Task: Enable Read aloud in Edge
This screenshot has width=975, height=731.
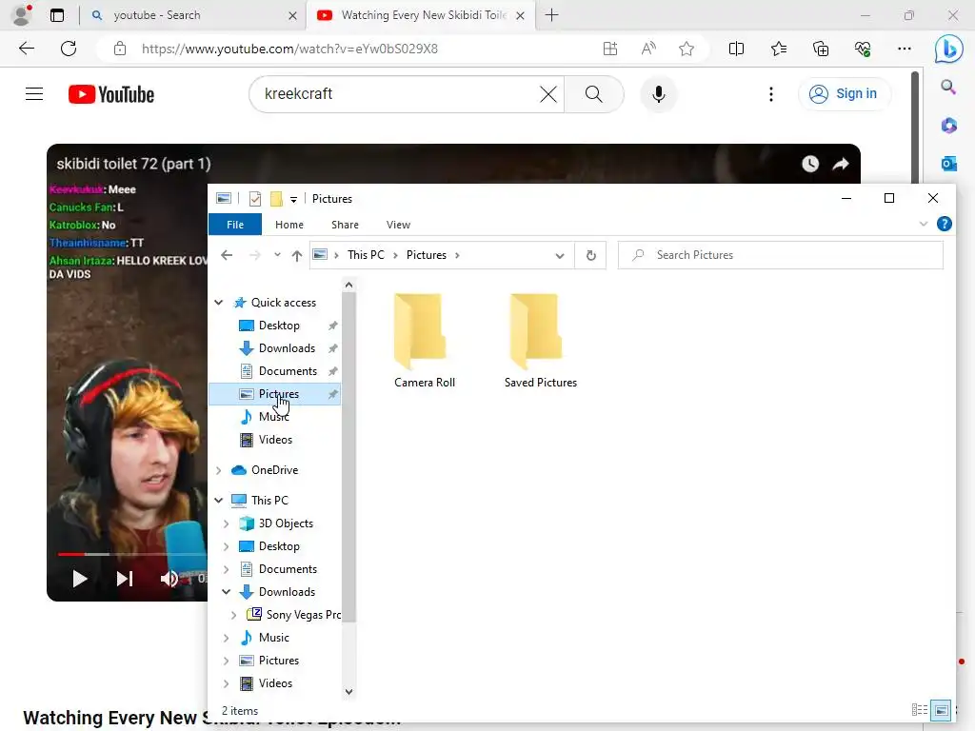Action: [648, 49]
